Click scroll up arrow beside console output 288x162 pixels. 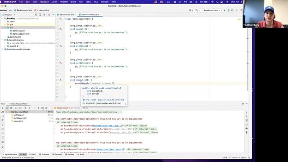pos(247,112)
